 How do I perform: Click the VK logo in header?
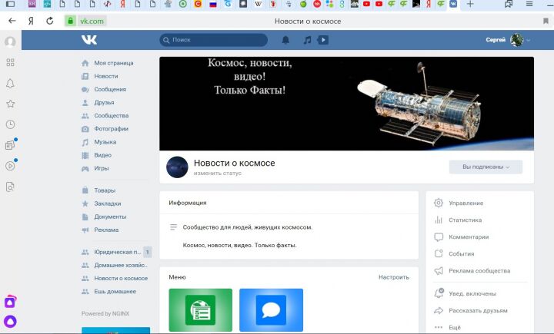pos(89,39)
